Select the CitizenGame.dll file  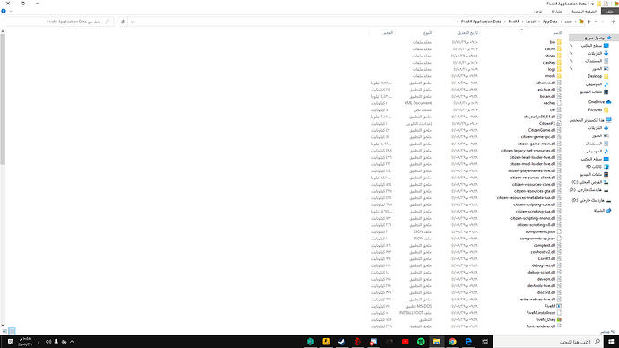[545, 130]
